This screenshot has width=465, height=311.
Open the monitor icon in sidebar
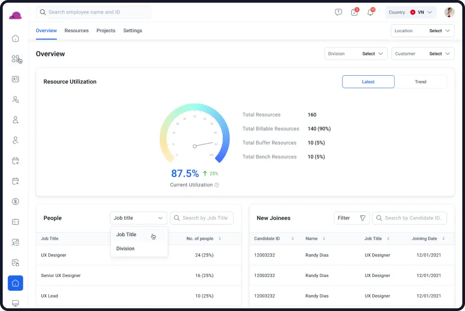pyautogui.click(x=15, y=303)
